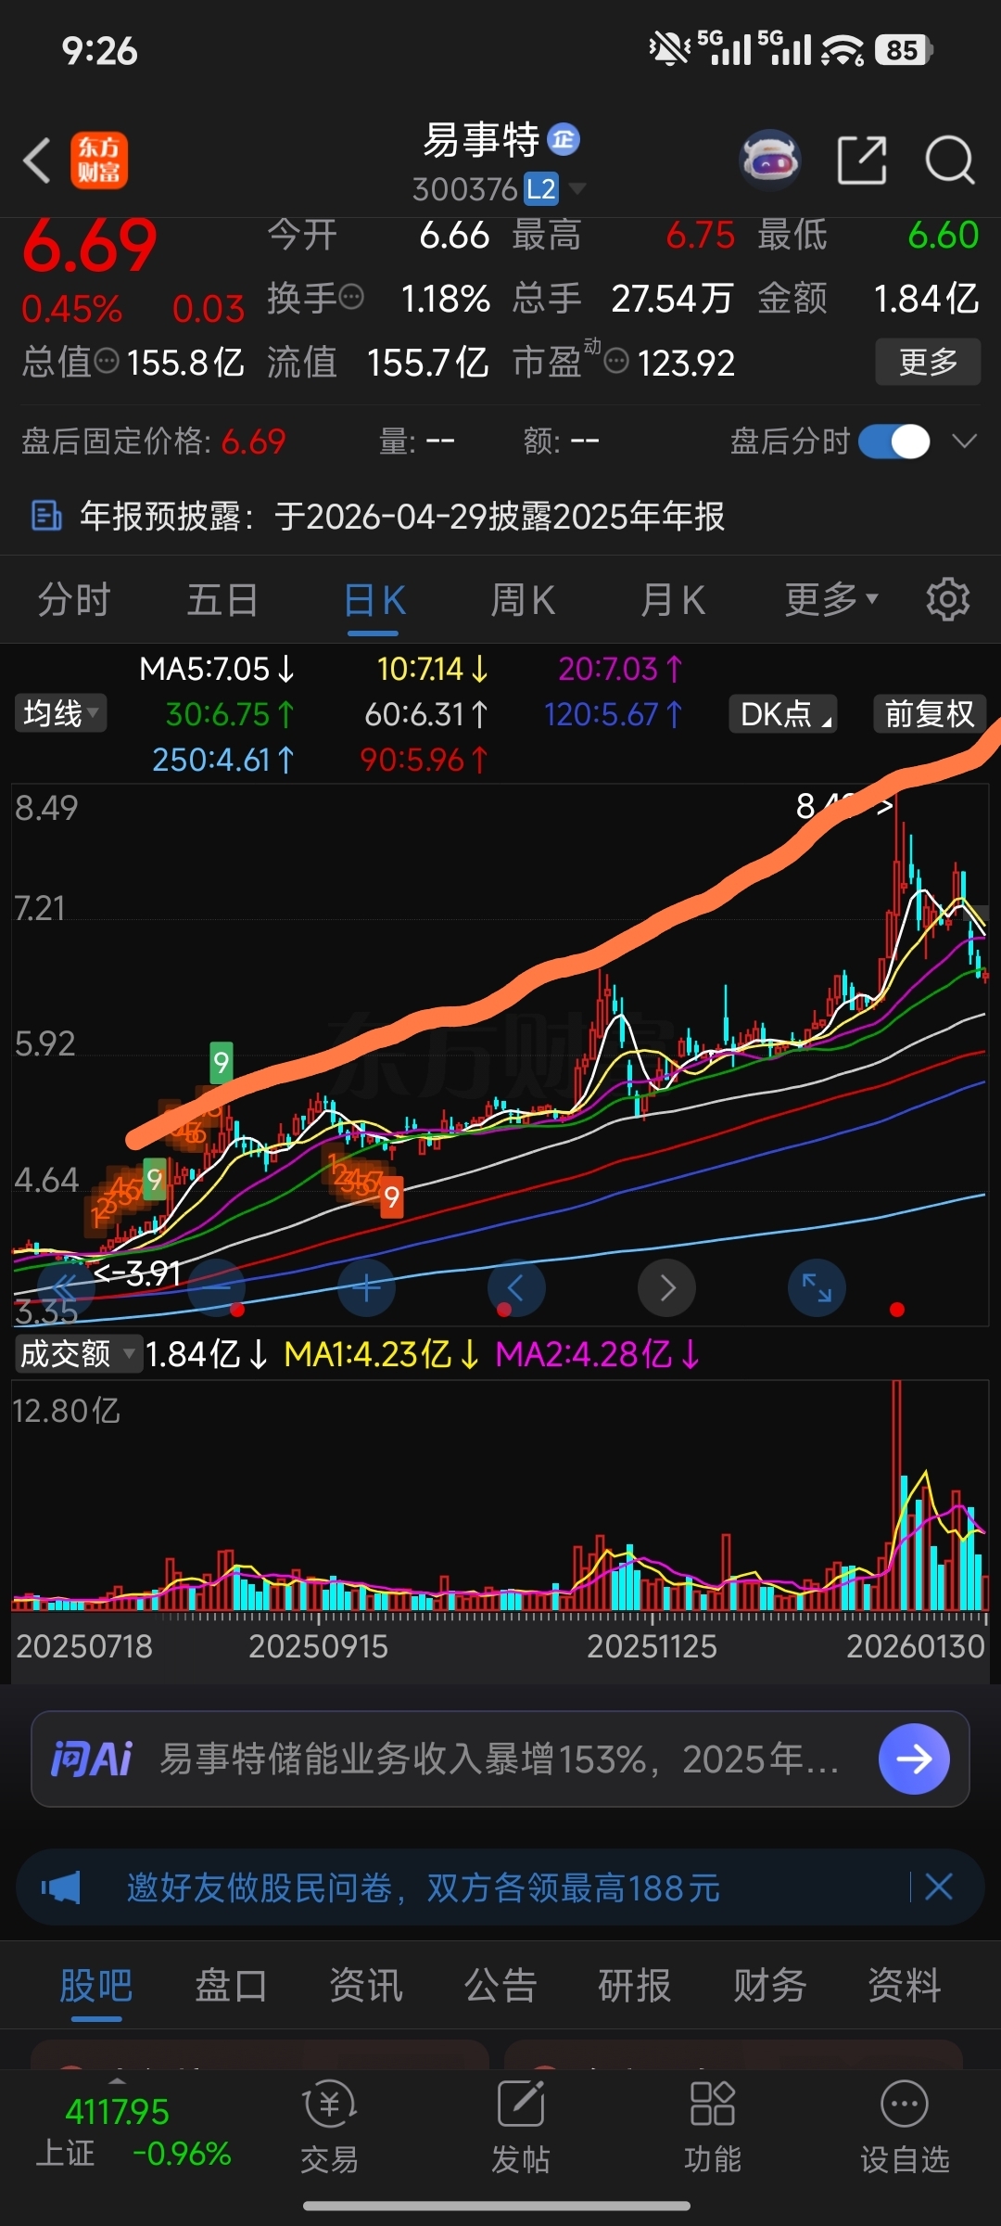This screenshot has width=1001, height=2226.
Task: Toggle the 盘后分时 switch
Action: click(893, 441)
